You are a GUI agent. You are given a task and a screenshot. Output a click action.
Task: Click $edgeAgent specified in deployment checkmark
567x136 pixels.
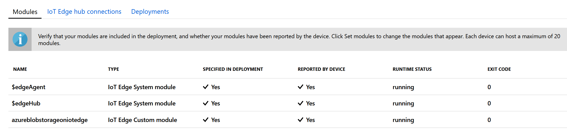pyautogui.click(x=206, y=87)
